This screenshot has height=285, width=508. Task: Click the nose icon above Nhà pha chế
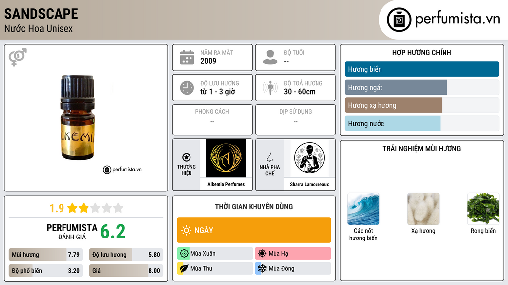(269, 157)
